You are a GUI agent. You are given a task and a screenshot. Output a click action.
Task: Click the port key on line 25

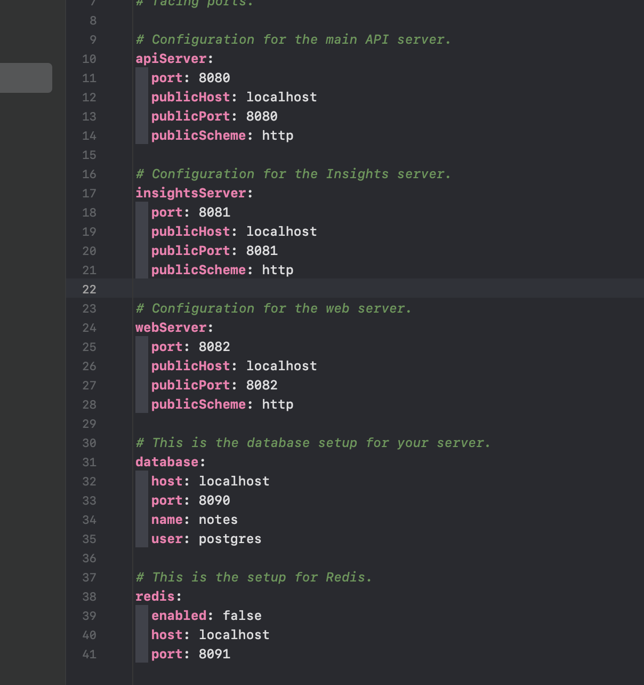pyautogui.click(x=167, y=347)
